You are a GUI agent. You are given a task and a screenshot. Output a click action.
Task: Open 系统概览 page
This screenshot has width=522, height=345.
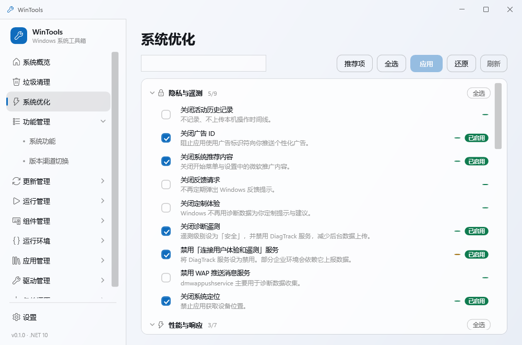[x=58, y=62]
